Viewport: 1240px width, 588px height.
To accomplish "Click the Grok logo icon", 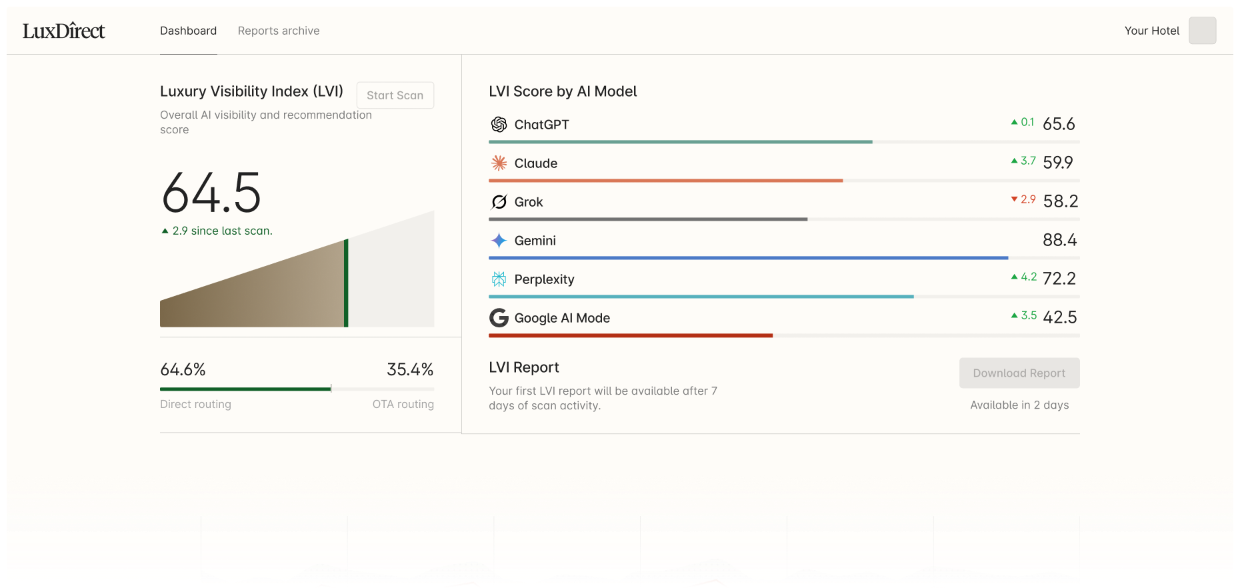I will pos(499,202).
